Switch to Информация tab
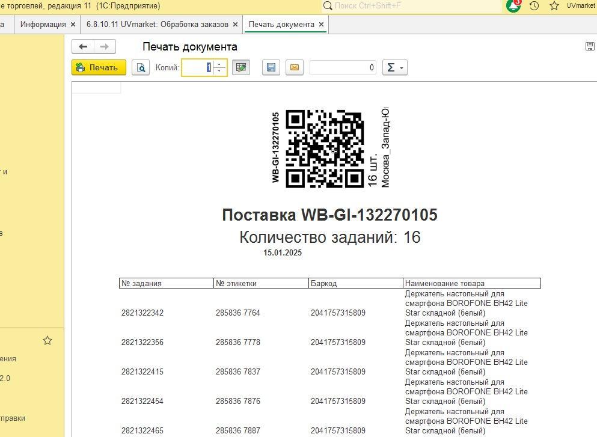 pyautogui.click(x=43, y=25)
